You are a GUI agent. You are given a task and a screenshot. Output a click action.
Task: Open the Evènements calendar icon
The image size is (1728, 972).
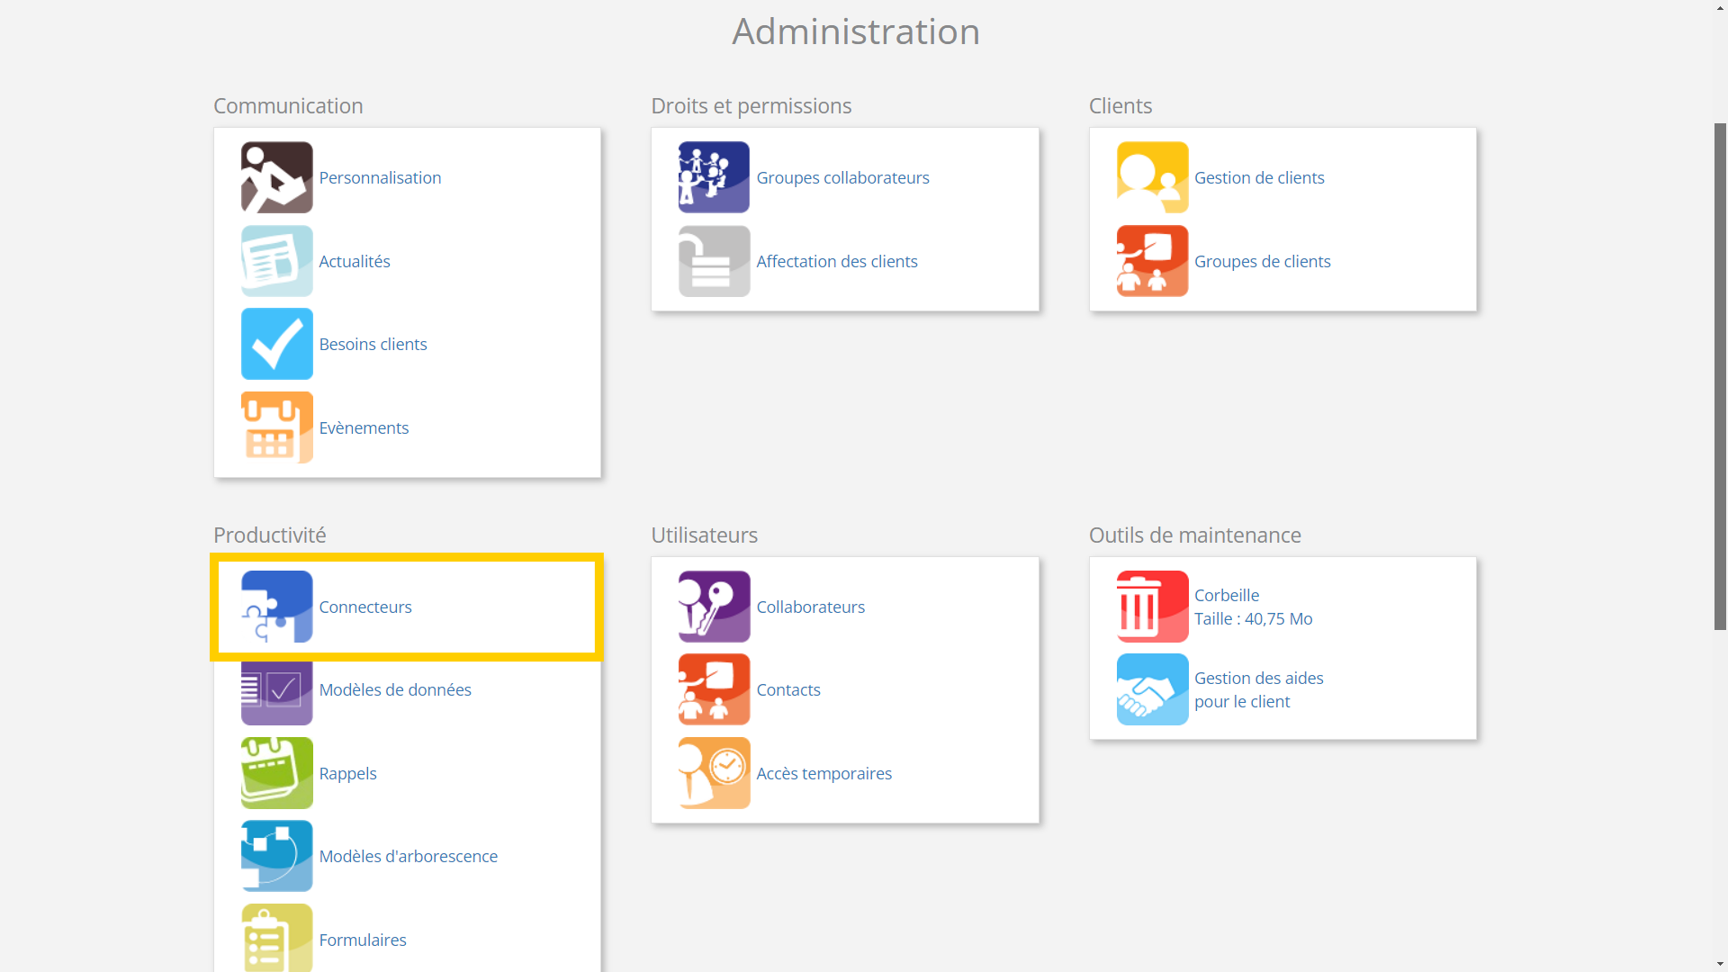pyautogui.click(x=276, y=427)
